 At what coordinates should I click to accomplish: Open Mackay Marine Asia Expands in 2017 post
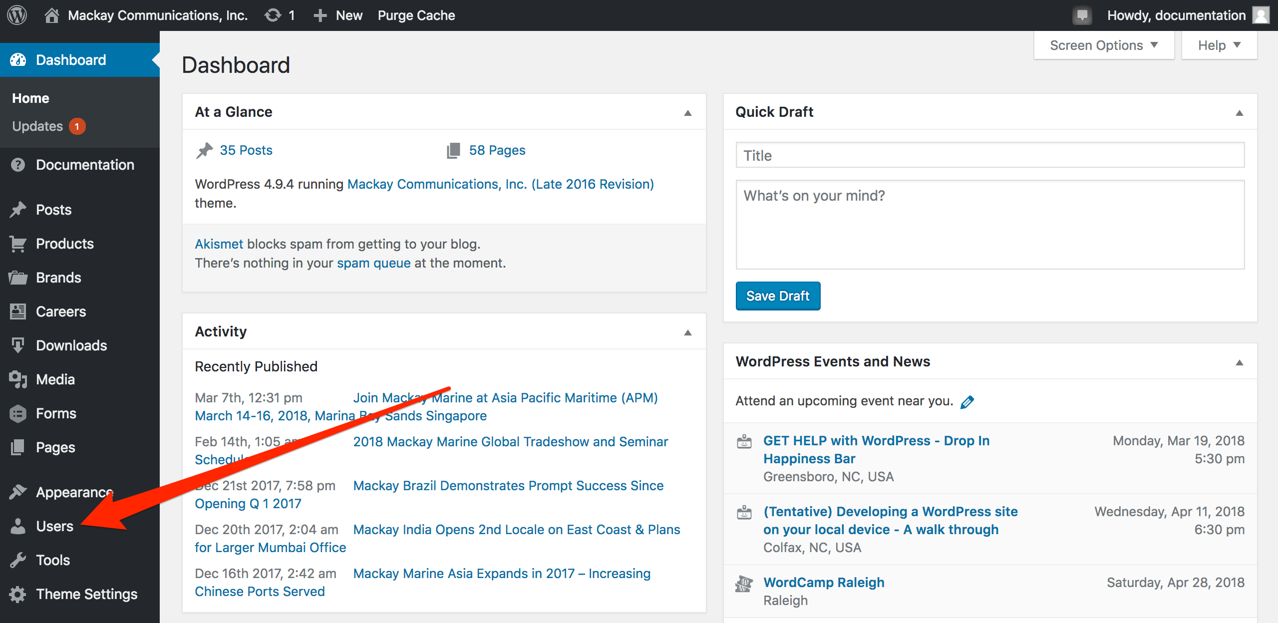(502, 574)
